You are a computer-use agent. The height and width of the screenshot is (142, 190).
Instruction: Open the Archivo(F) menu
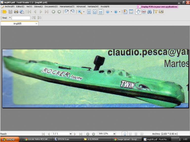tap(10, 7)
